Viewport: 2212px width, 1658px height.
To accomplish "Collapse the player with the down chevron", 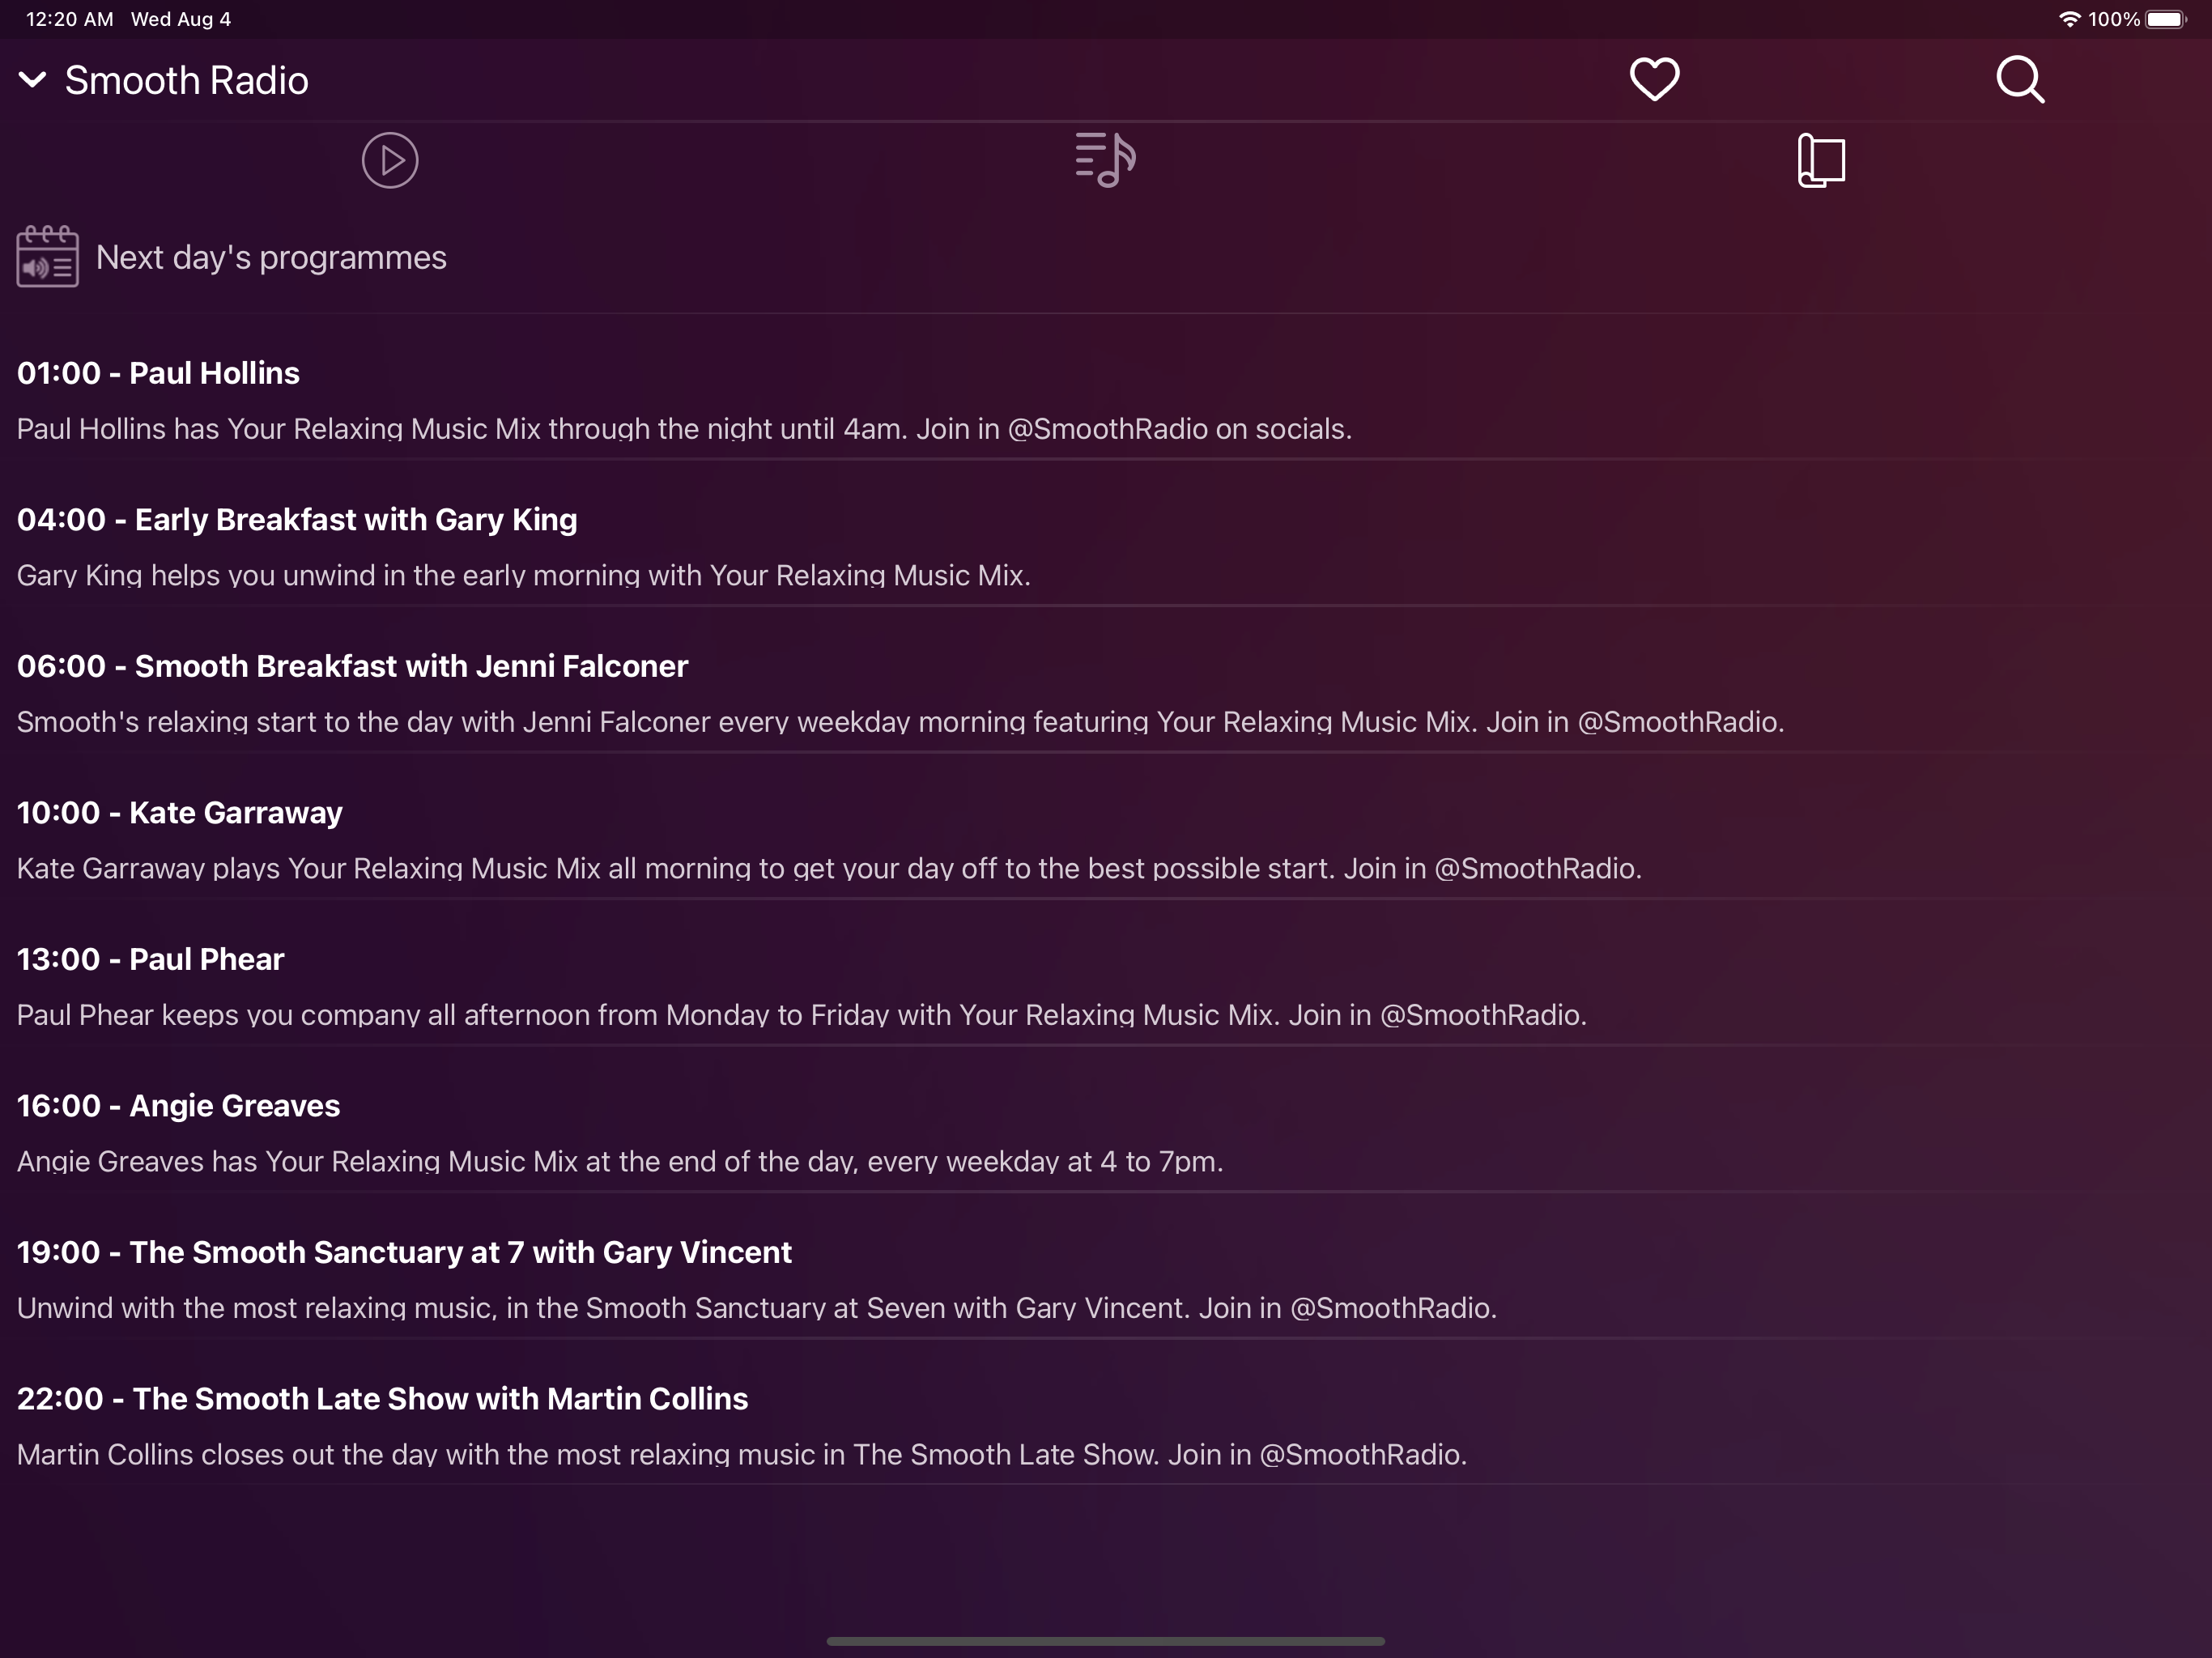I will pos(33,80).
